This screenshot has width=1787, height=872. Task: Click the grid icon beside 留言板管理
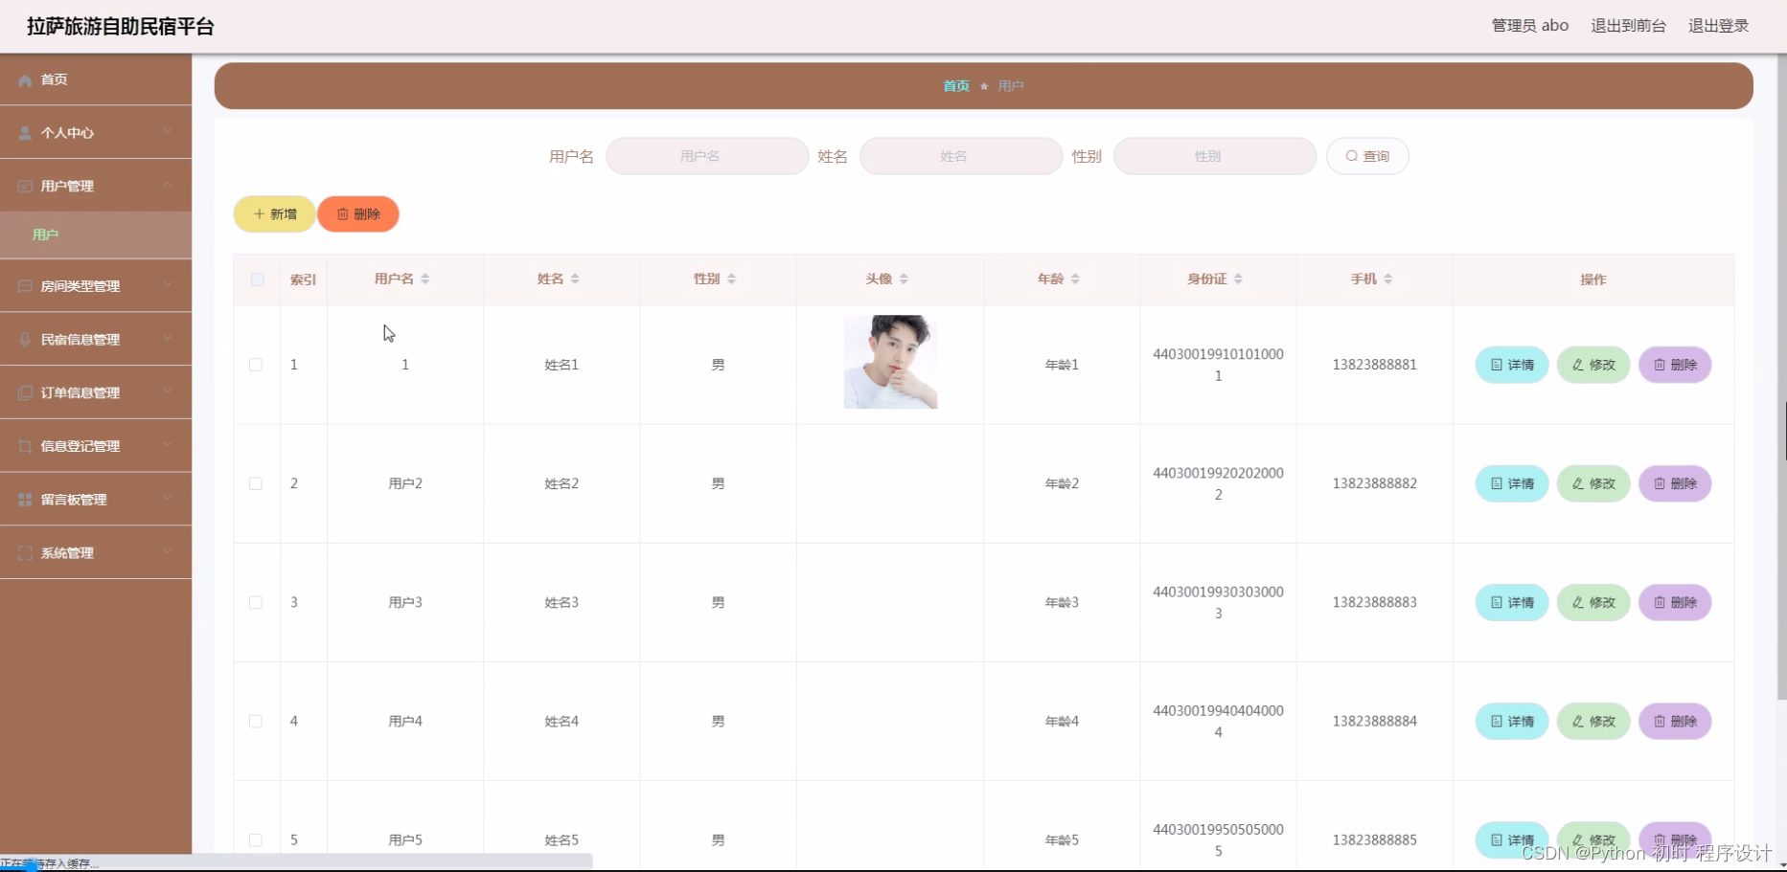tap(25, 500)
